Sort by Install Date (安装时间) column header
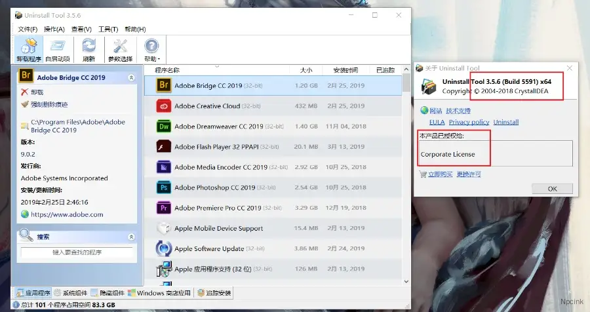Image resolution: width=590 pixels, height=312 pixels. coord(345,70)
